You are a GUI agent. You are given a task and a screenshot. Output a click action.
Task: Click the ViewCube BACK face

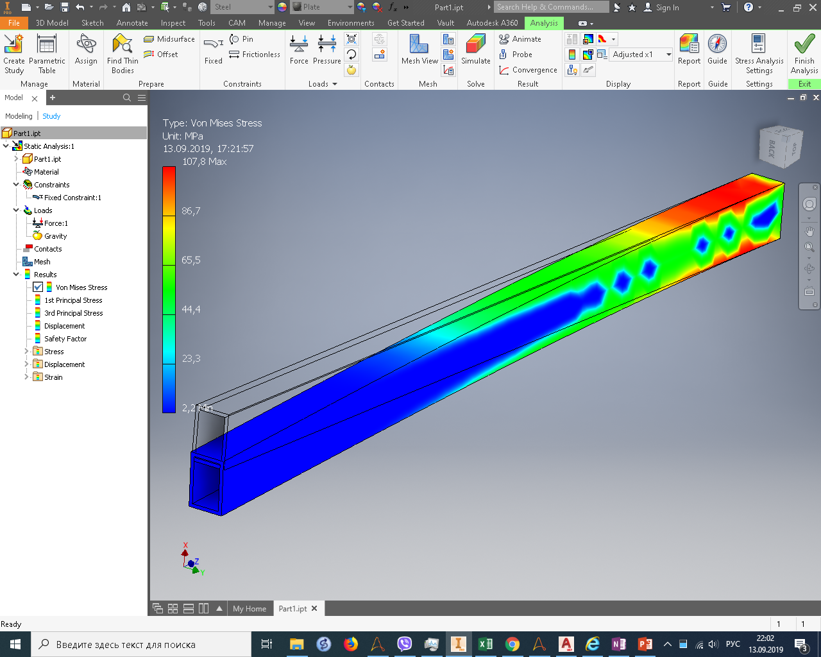(x=772, y=149)
